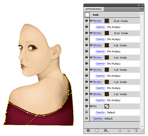148x136 pixels.
Task: Select the Path row header
Action: click(112, 15)
